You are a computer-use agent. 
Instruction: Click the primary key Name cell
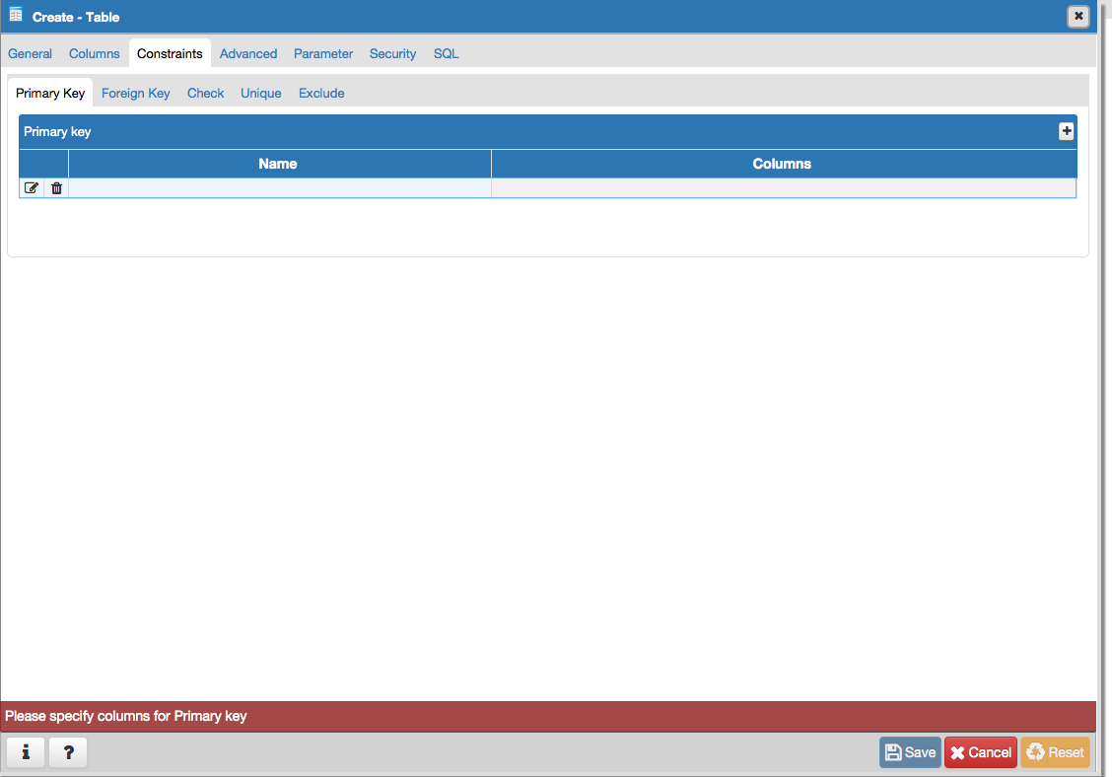click(279, 188)
